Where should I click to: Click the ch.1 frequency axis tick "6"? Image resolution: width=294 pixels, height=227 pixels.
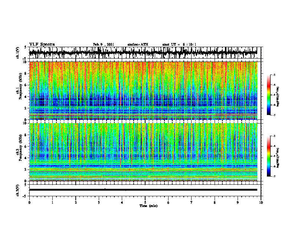click(26, 85)
